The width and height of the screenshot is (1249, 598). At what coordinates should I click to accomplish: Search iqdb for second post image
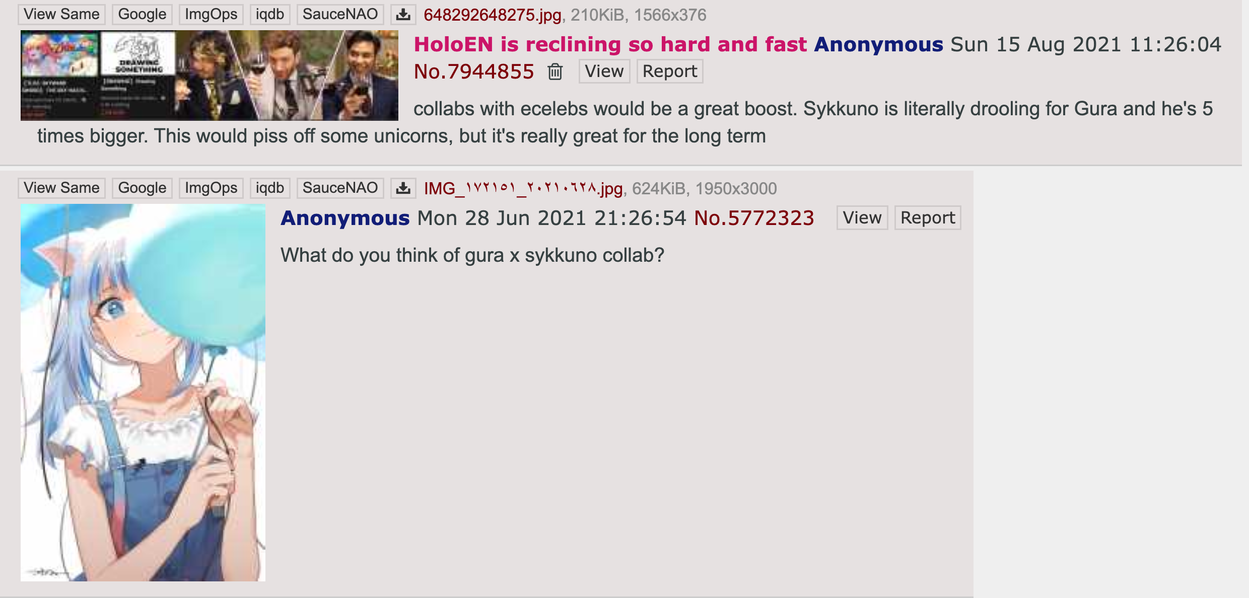270,188
